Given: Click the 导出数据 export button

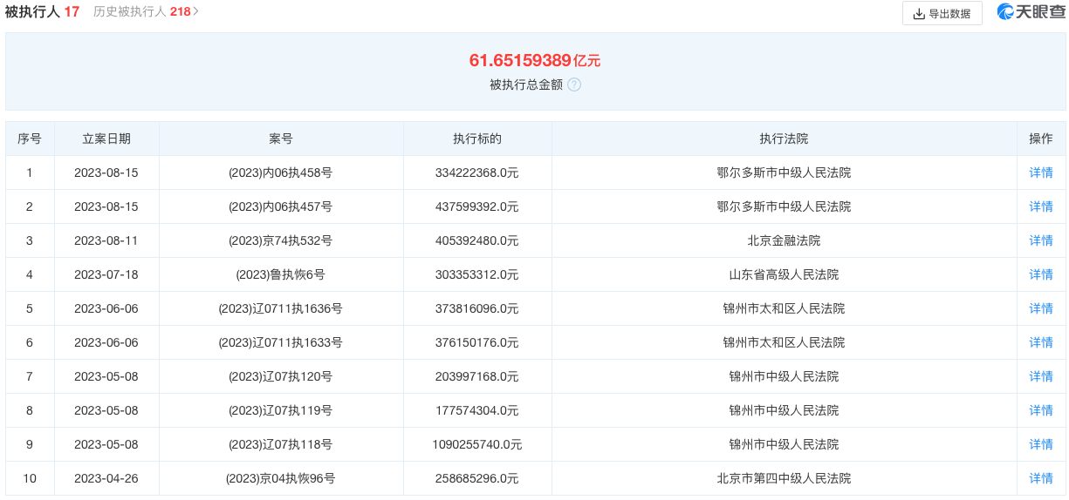Looking at the screenshot, I should [x=942, y=13].
